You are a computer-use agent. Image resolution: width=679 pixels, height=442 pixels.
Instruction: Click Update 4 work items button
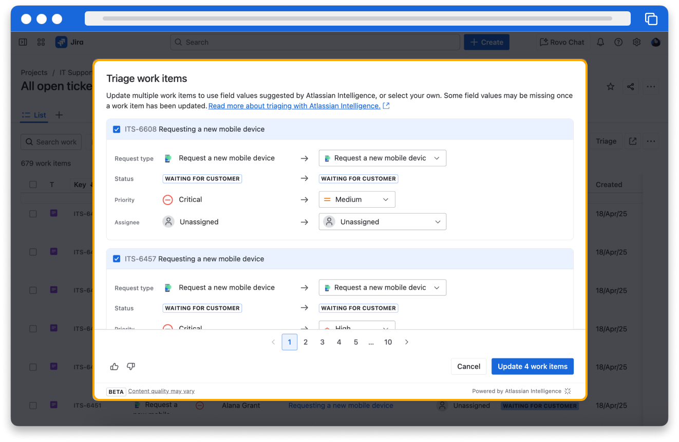click(533, 366)
